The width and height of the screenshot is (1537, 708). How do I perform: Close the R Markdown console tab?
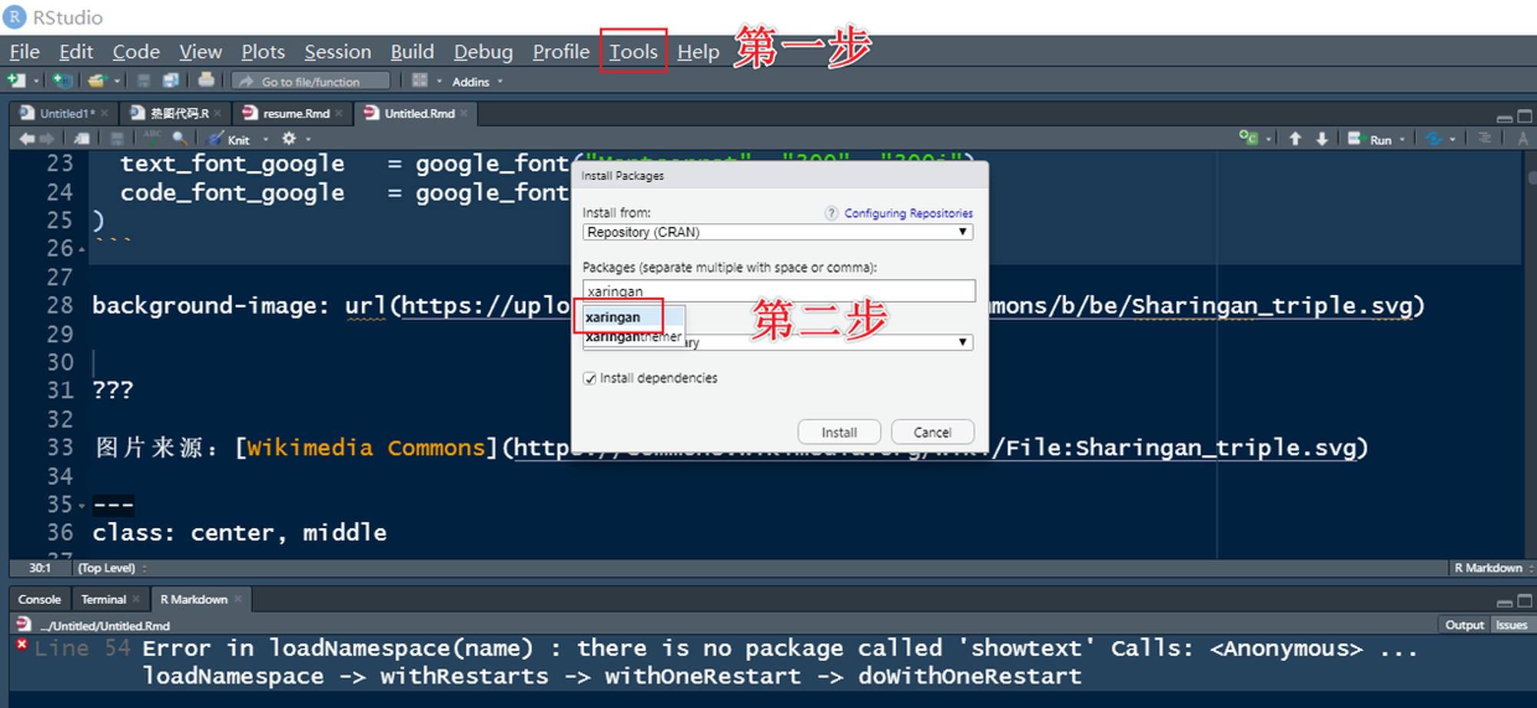pyautogui.click(x=238, y=599)
